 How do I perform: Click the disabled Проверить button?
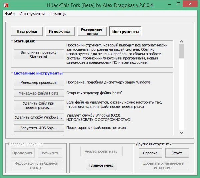click(x=23, y=153)
